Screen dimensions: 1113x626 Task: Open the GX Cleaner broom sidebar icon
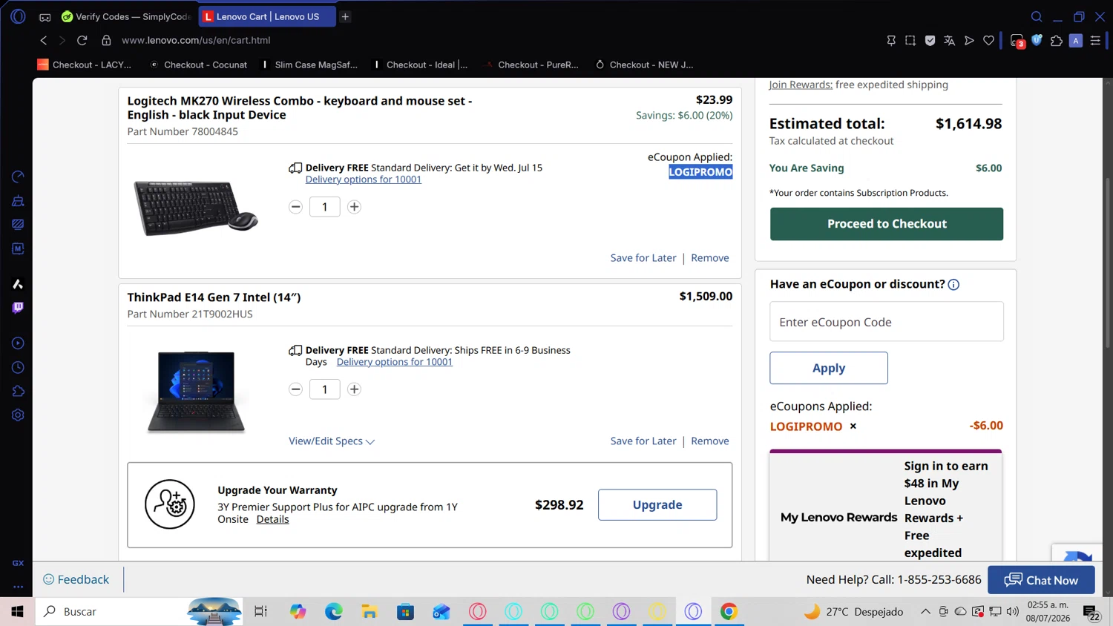click(18, 201)
